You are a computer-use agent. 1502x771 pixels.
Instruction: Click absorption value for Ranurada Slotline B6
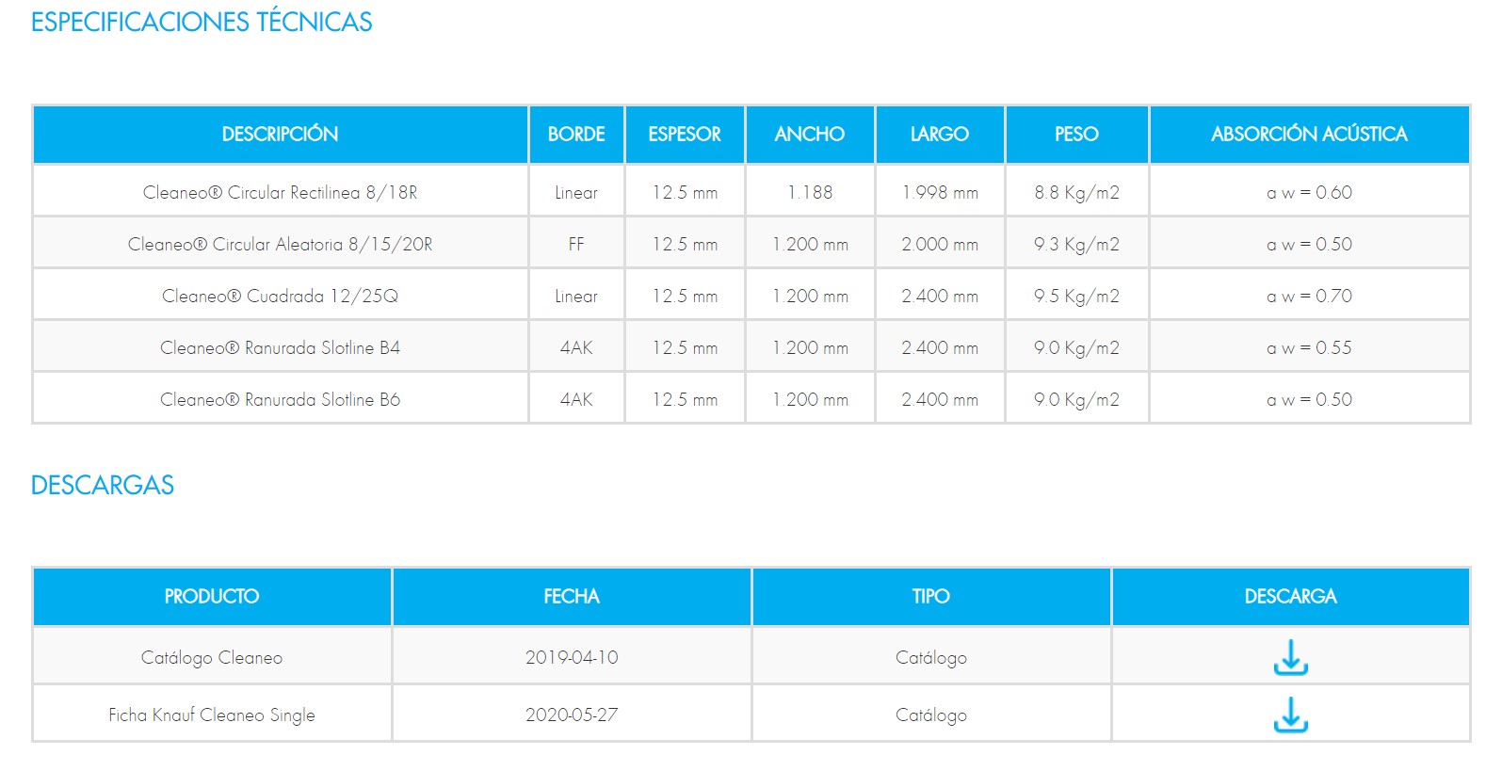(x=1309, y=399)
